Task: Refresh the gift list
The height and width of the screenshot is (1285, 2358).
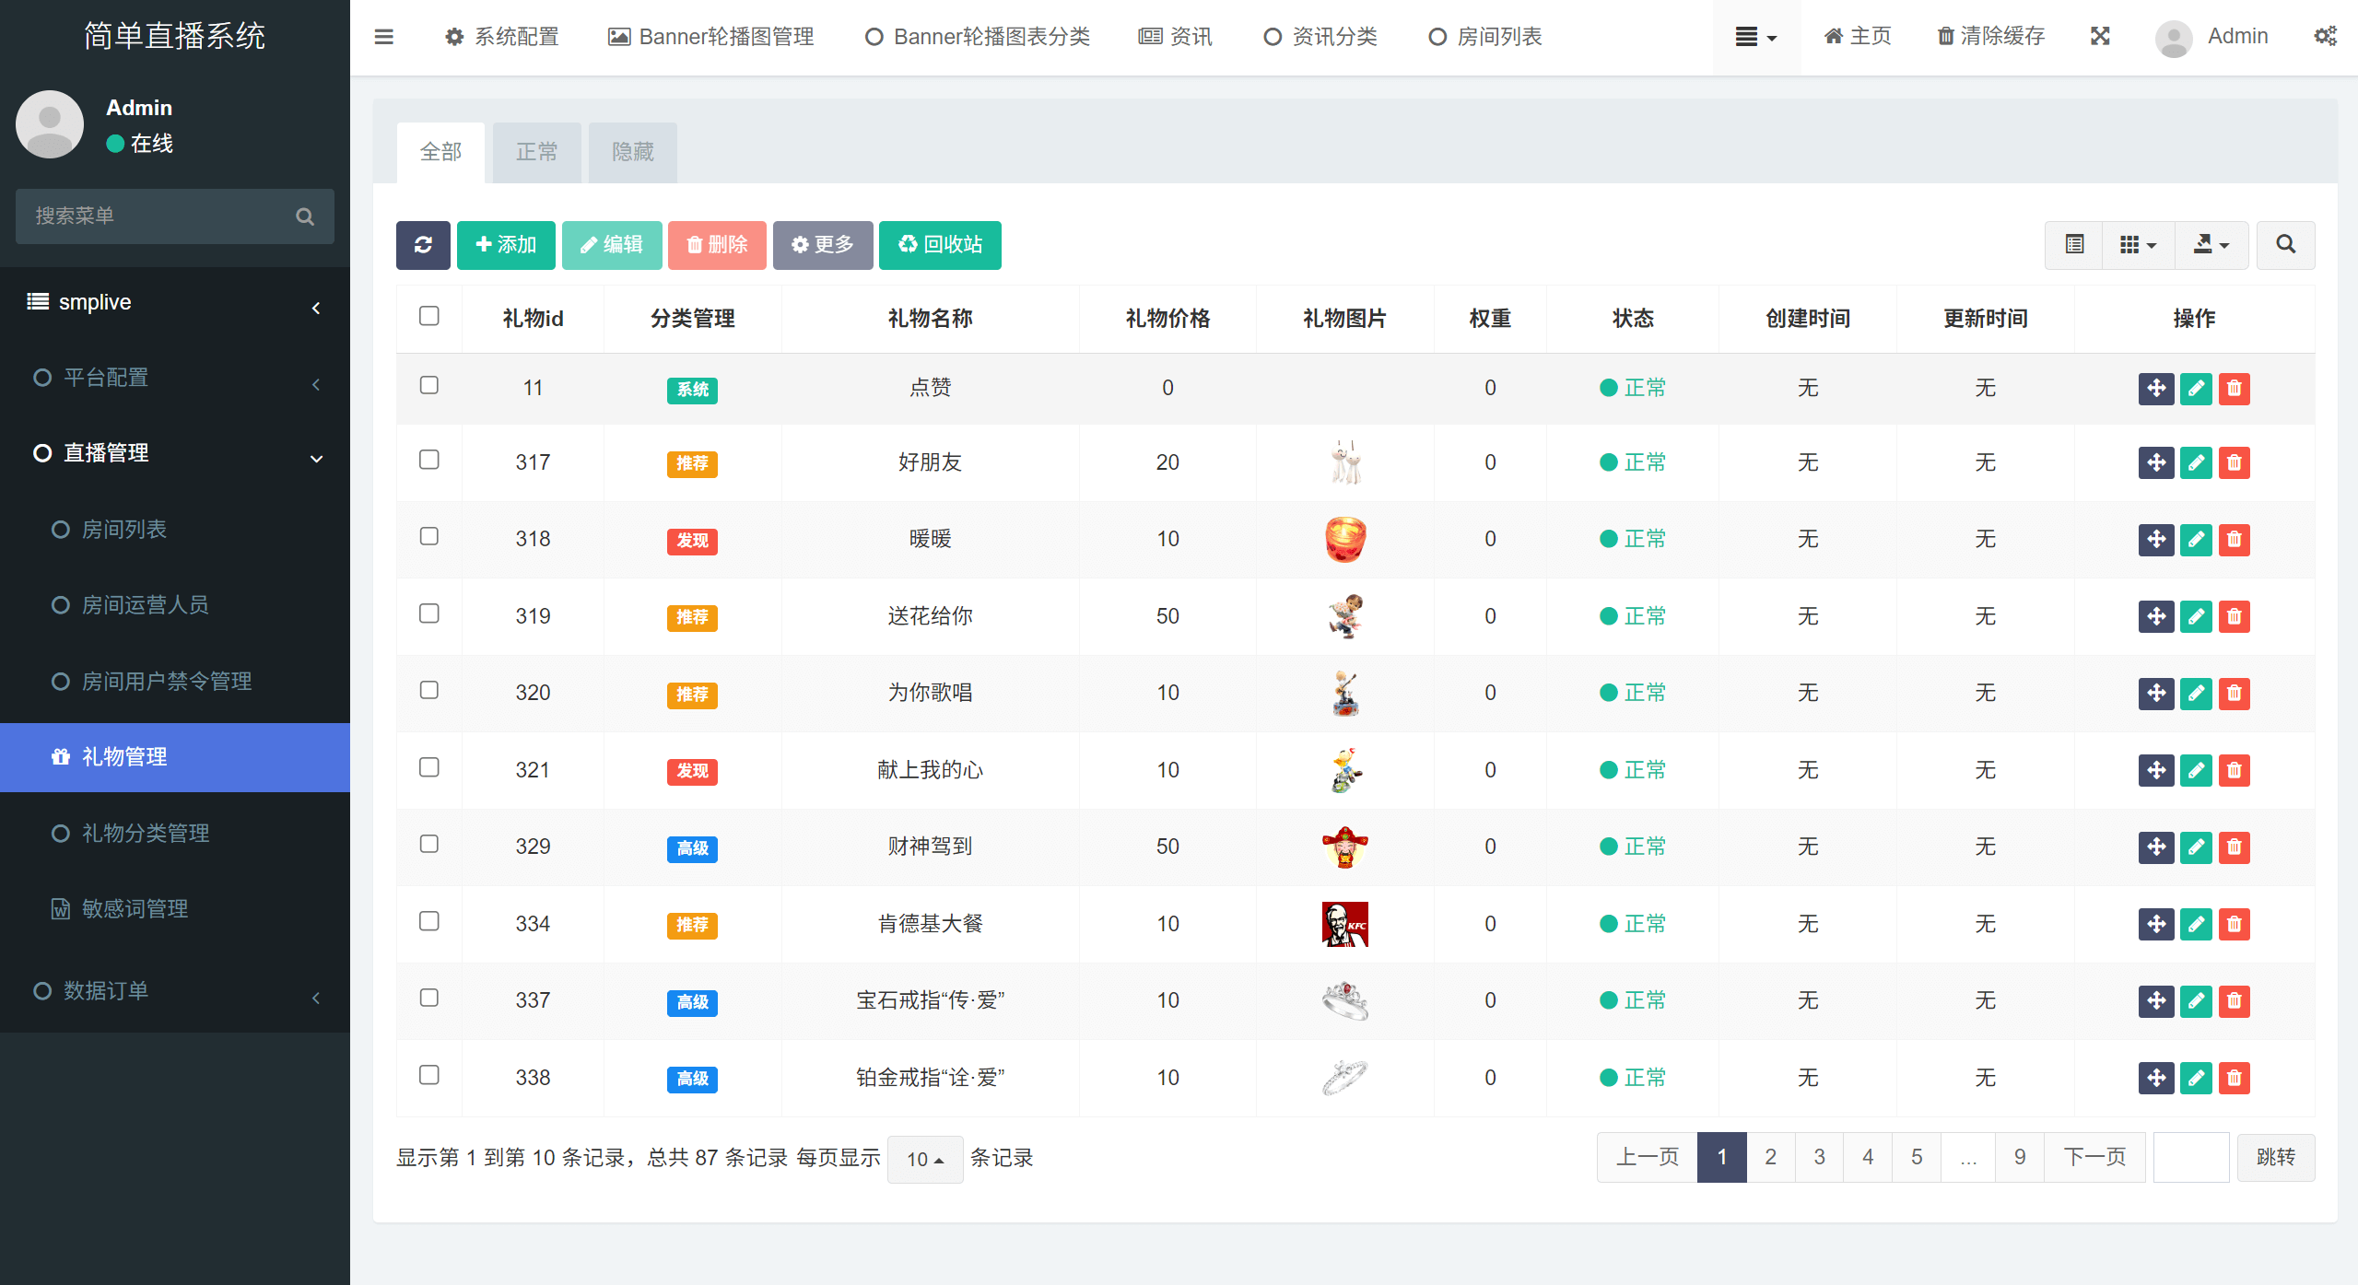Action: point(423,245)
